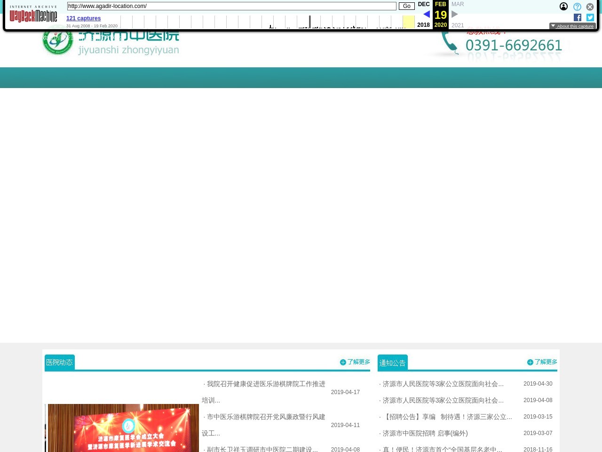Expand 了解更多 in hospital news section
This screenshot has width=602, height=452.
coord(355,362)
